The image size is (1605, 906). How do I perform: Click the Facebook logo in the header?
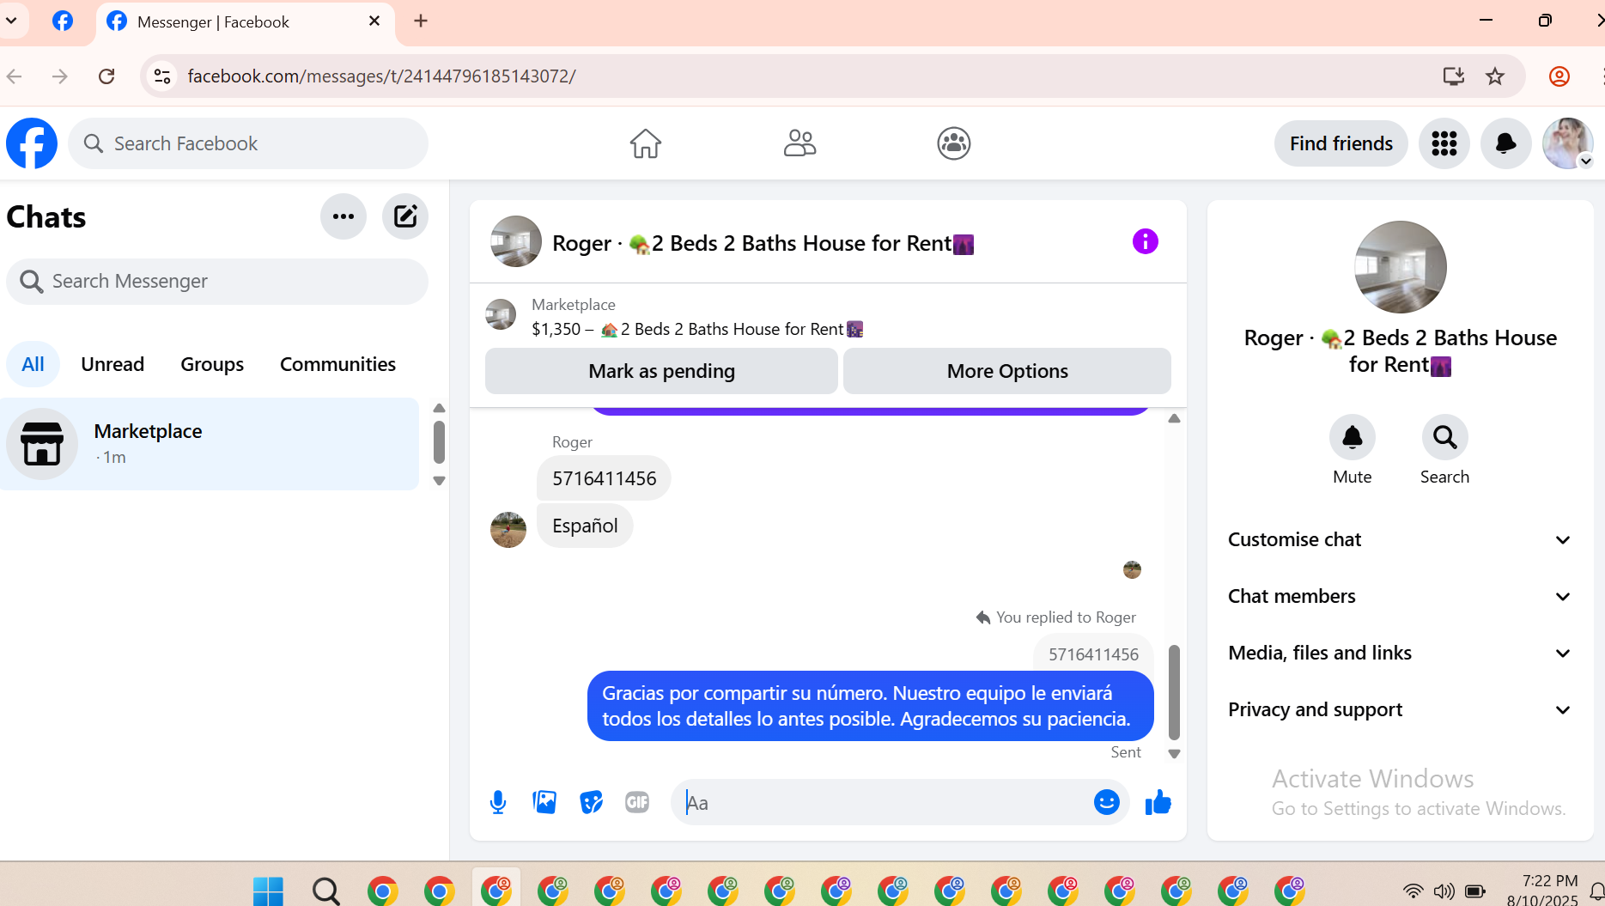click(x=32, y=143)
